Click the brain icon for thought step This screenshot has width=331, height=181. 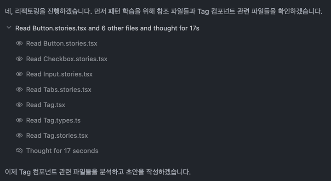pyautogui.click(x=19, y=151)
